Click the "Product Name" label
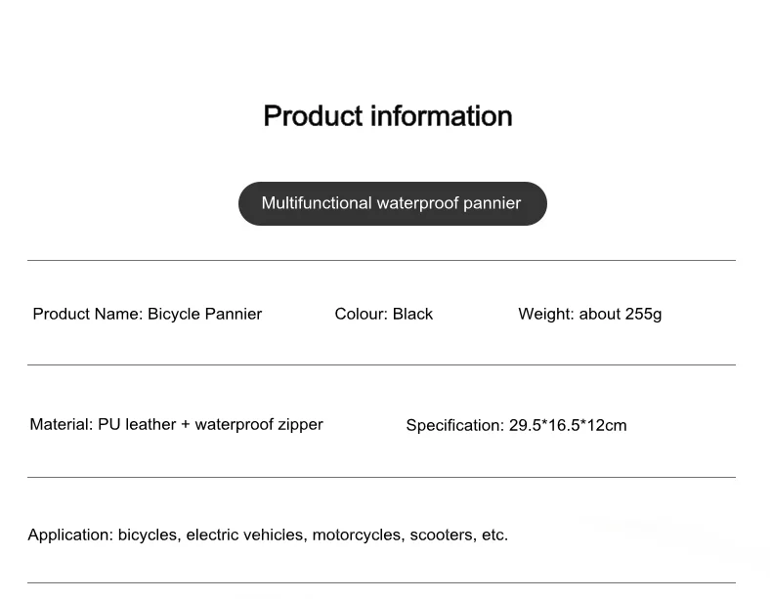Image resolution: width=772 pixels, height=599 pixels. [x=86, y=314]
